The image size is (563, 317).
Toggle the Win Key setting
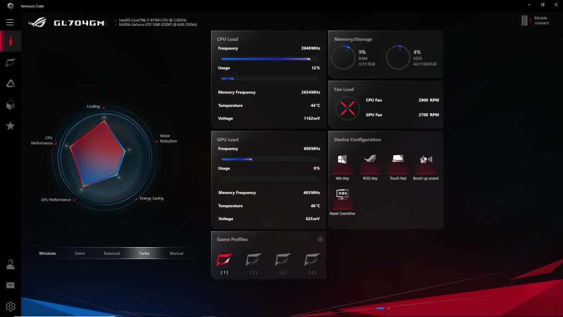(342, 167)
